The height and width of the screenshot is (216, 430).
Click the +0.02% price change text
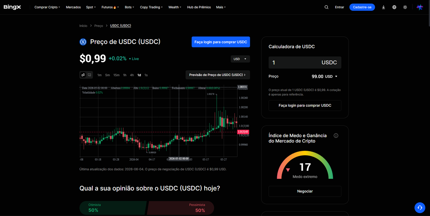118,59
